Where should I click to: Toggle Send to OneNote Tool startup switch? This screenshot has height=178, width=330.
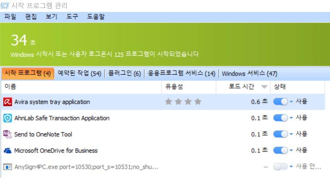coord(280,134)
